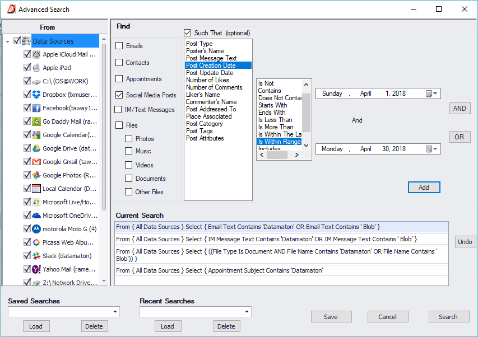Viewport: 478px width, 337px height.
Task: Click the Add button
Action: (x=424, y=188)
